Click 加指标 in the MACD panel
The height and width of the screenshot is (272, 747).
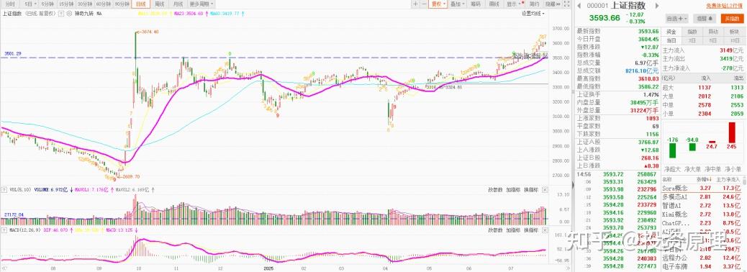click(513, 230)
